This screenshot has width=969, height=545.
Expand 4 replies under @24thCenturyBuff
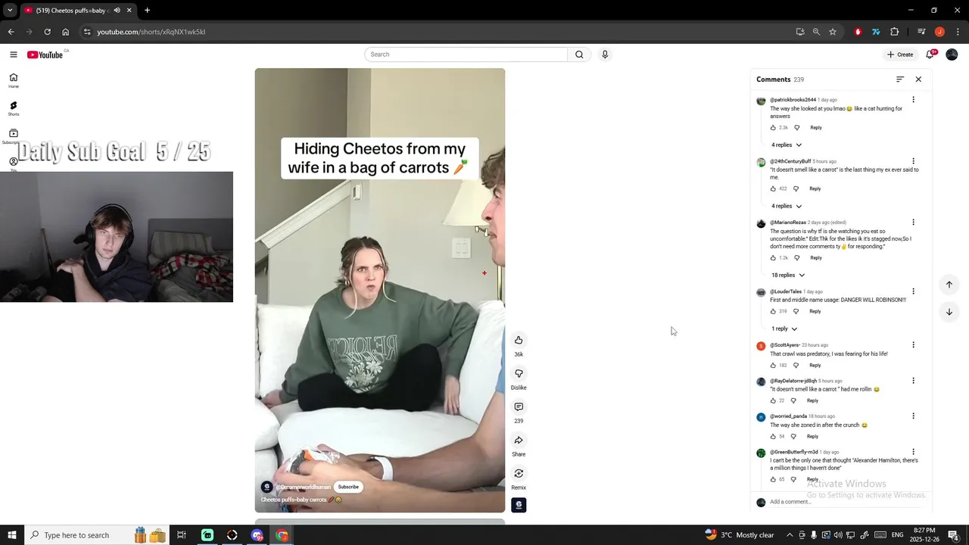coord(787,206)
